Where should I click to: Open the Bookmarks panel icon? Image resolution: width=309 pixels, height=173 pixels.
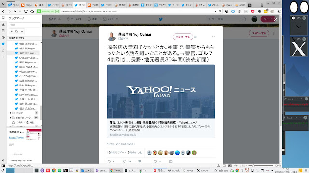coord(3,18)
